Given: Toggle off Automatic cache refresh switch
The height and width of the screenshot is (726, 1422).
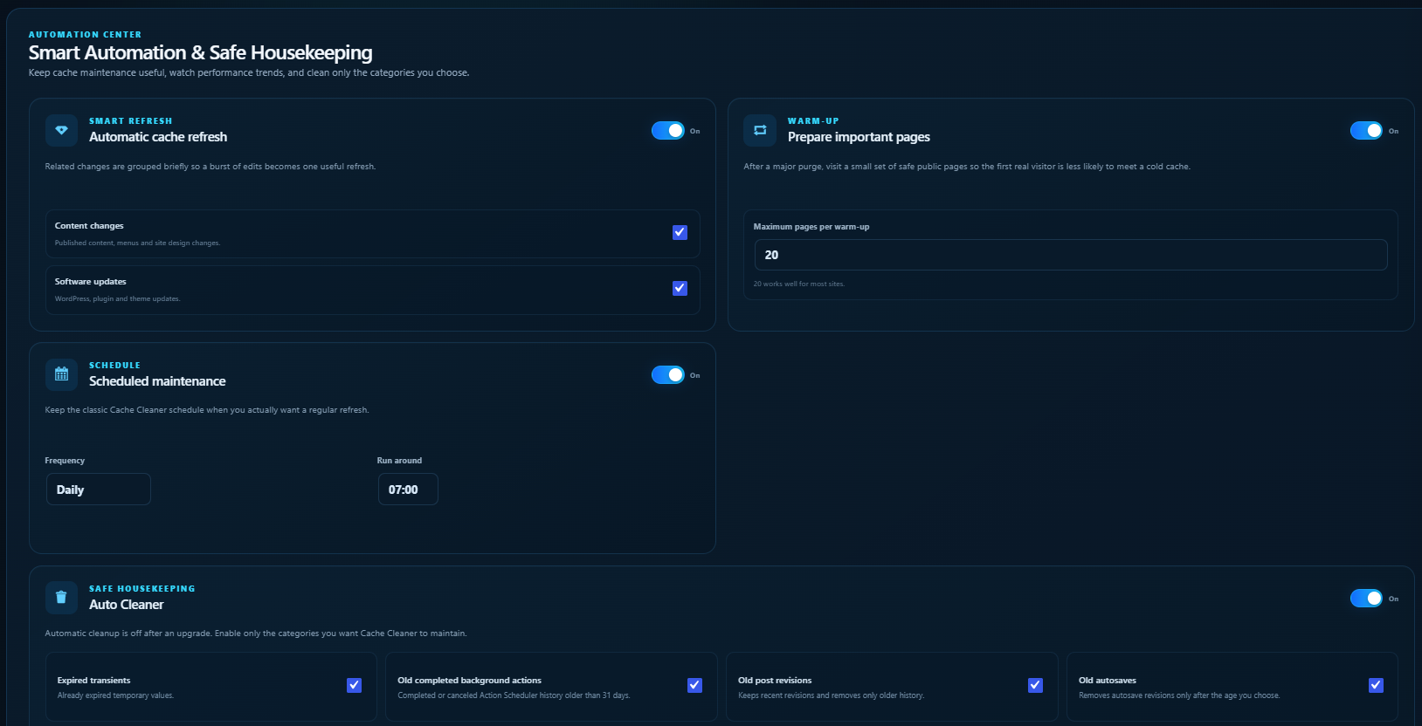Looking at the screenshot, I should (668, 130).
